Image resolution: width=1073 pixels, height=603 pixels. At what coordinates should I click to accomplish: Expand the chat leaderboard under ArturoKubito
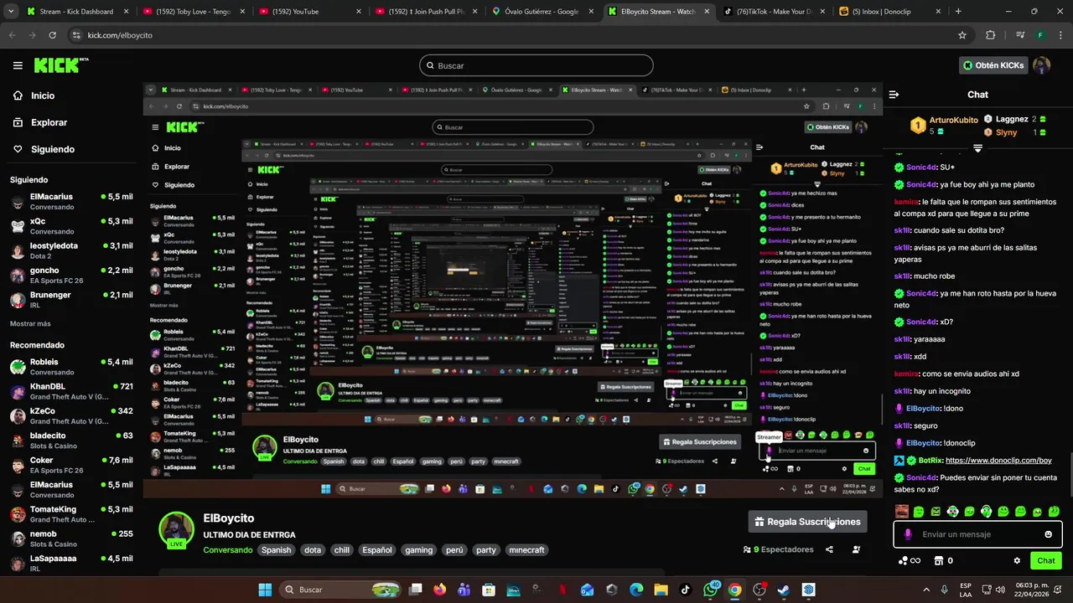pos(977,148)
